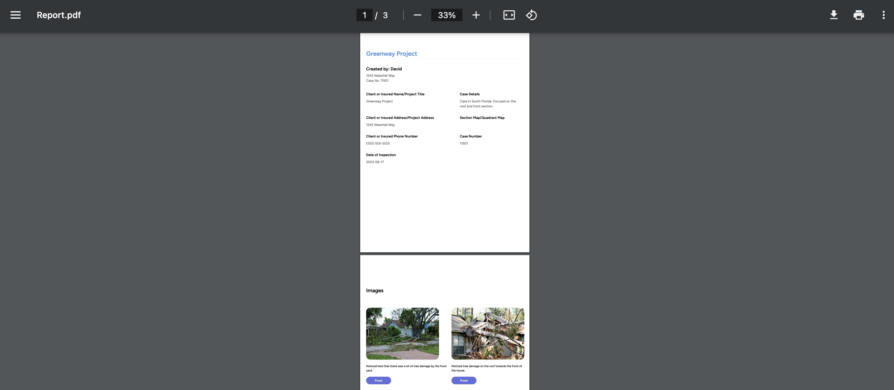Screen dimensions: 894x390
Task: Click the first Front tag button
Action: click(x=378, y=381)
